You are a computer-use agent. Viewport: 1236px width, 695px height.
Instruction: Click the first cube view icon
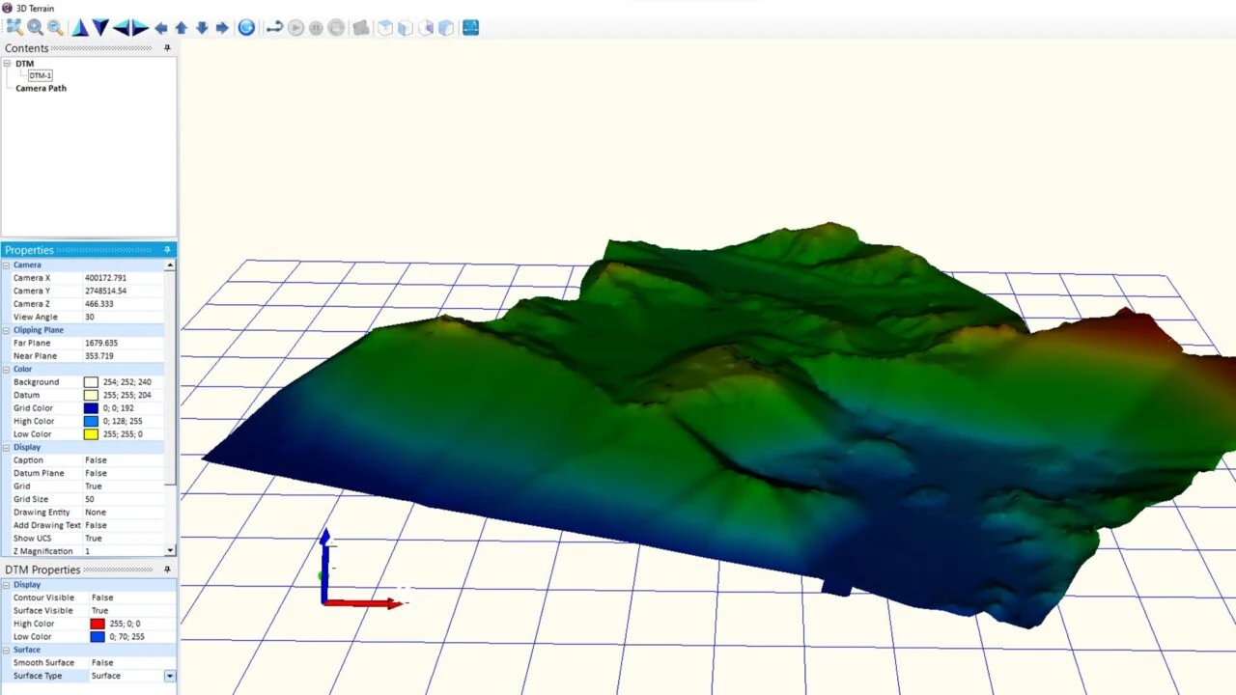click(385, 28)
